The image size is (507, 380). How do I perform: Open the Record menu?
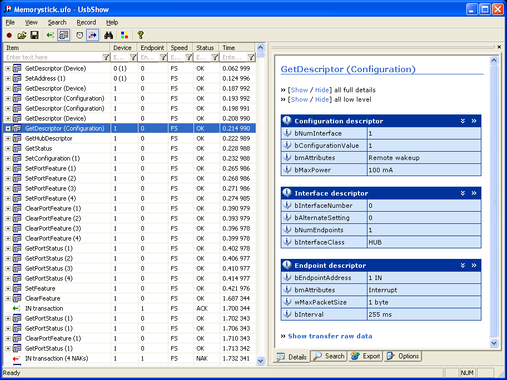[x=86, y=22]
